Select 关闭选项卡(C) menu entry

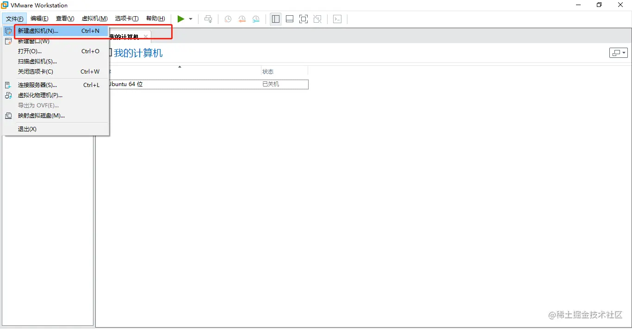[x=56, y=72]
